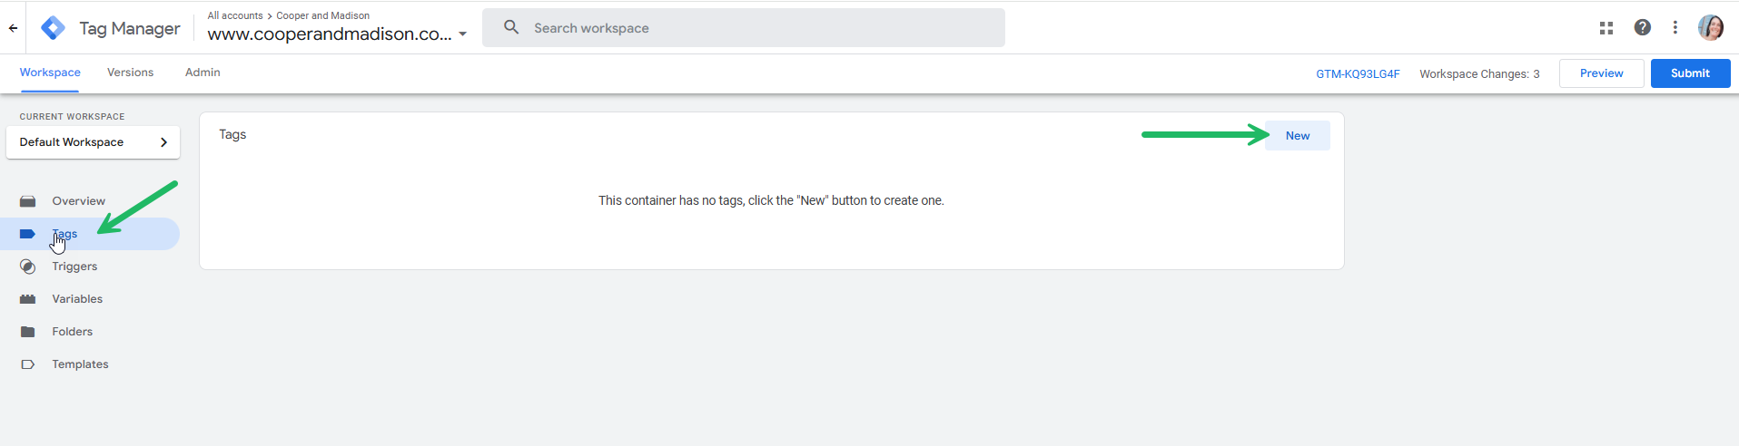Click the Preview button
Image resolution: width=1739 pixels, height=446 pixels.
click(x=1601, y=73)
